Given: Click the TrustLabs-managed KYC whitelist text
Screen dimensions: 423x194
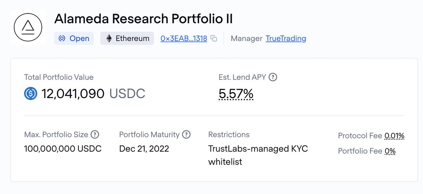Looking at the screenshot, I should (258, 155).
